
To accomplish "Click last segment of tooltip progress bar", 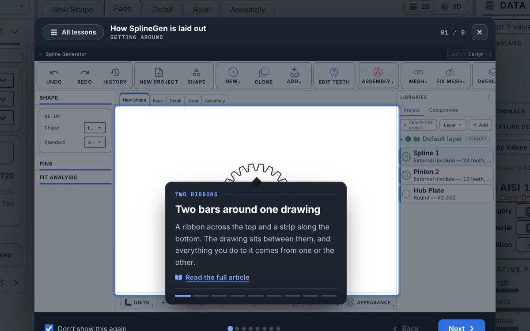I will (329, 296).
